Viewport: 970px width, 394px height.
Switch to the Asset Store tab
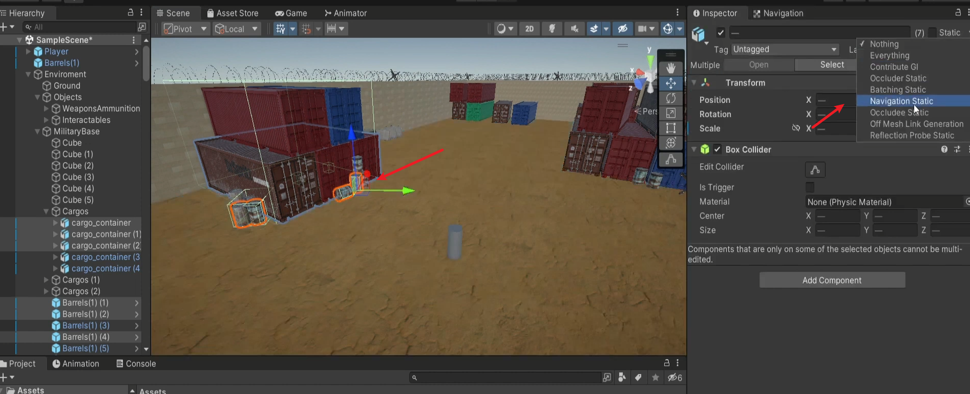[233, 13]
